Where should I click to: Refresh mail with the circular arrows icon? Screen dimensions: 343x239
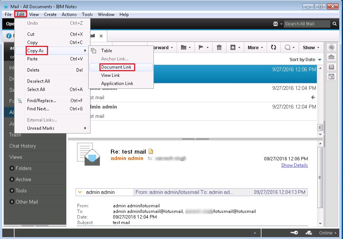pyautogui.click(x=273, y=47)
